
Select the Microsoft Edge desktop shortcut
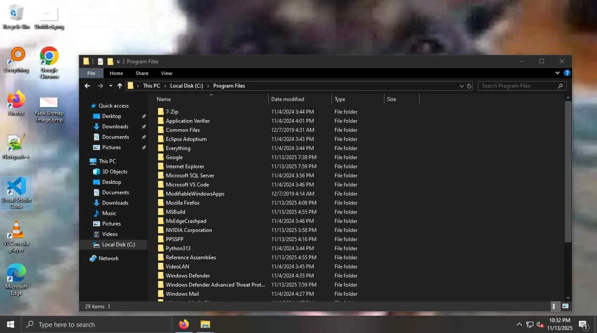coord(16,279)
